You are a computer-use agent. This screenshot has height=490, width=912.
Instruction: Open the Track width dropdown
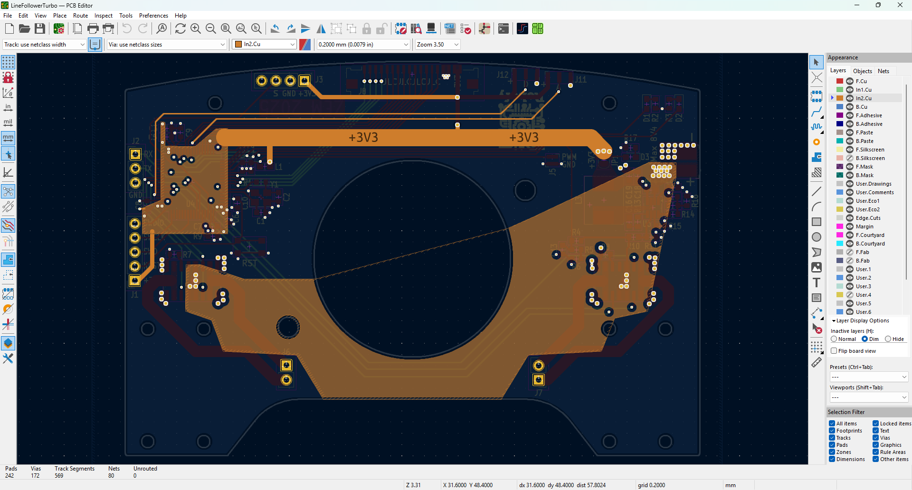pos(45,44)
